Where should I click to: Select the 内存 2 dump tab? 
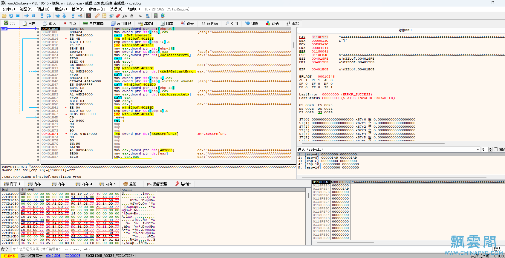point(36,184)
